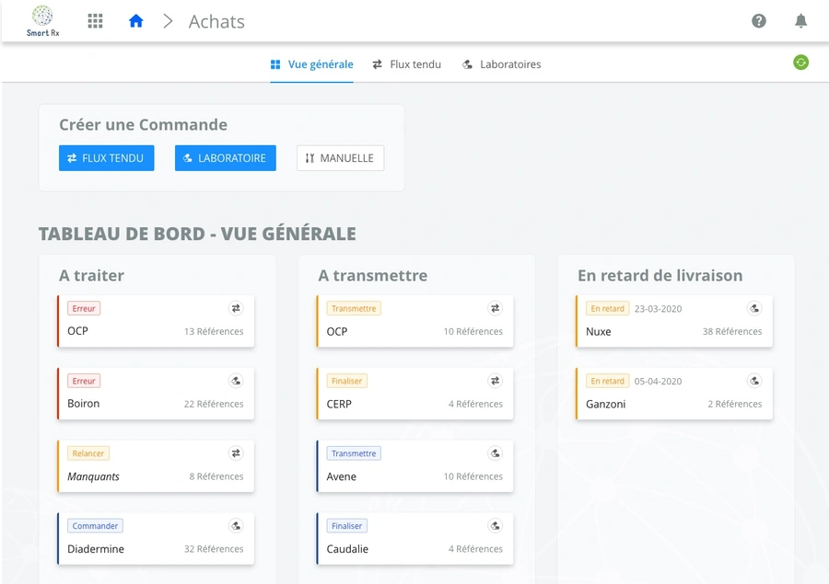
Task: Create a LABORATOIRE order
Action: pos(225,158)
